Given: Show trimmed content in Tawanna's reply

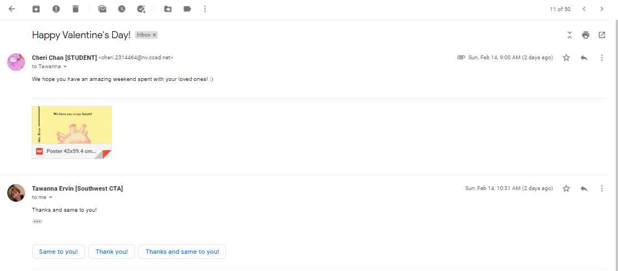Looking at the screenshot, I should click(37, 222).
